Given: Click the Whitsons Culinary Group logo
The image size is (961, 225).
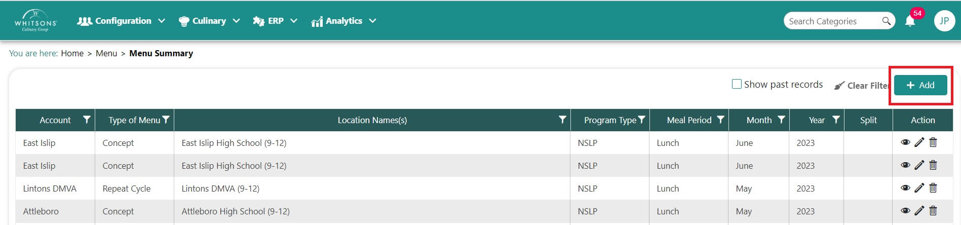Looking at the screenshot, I should point(35,21).
